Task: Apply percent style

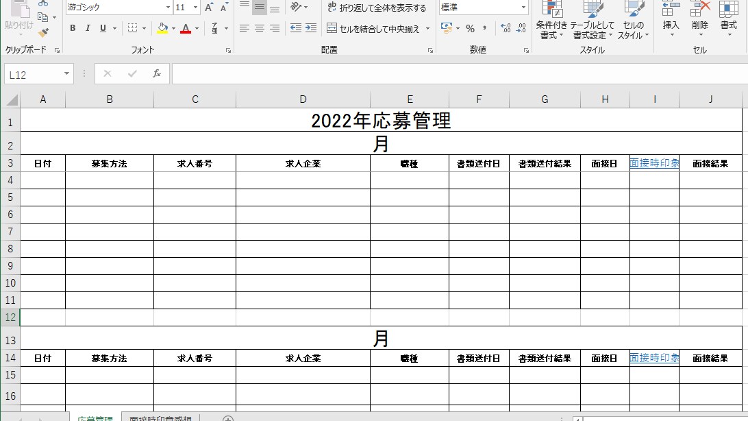Action: [470, 28]
